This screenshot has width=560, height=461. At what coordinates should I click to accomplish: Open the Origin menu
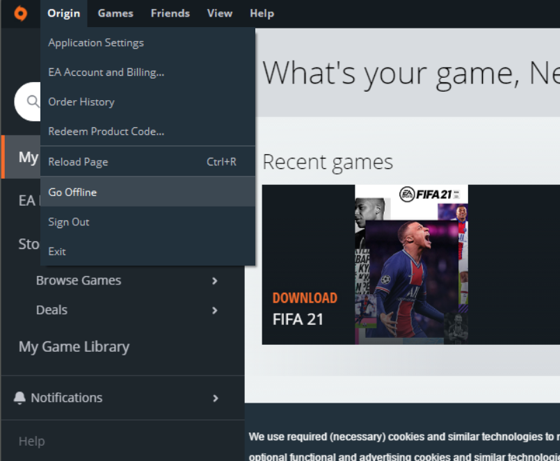pos(63,13)
